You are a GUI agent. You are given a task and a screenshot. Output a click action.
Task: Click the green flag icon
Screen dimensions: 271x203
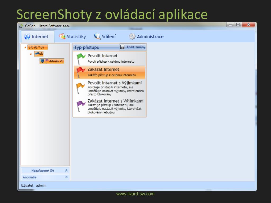(x=80, y=58)
